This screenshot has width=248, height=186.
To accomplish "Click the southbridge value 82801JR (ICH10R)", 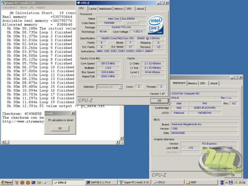I will (x=205, y=108).
